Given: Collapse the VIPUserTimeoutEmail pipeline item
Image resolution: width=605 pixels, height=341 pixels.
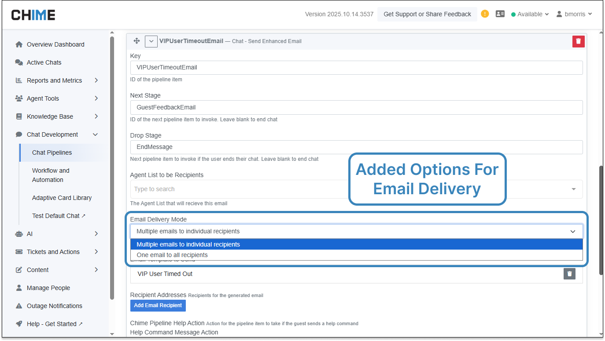Looking at the screenshot, I should pyautogui.click(x=151, y=41).
